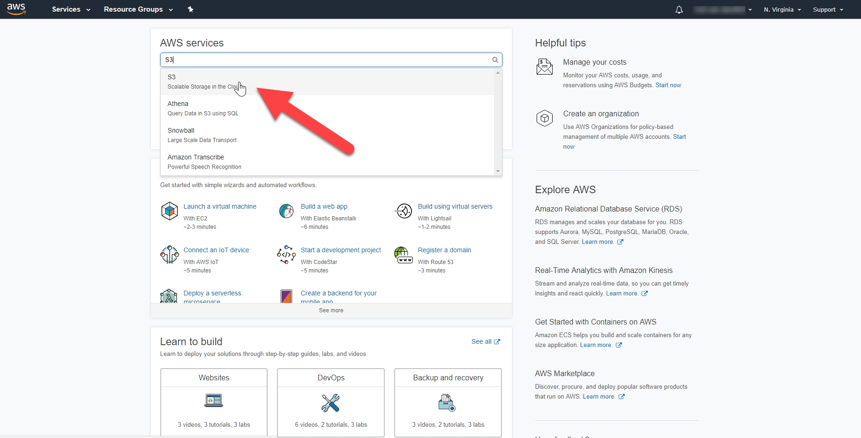
Task: Click the search magnifier icon
Action: click(x=495, y=60)
